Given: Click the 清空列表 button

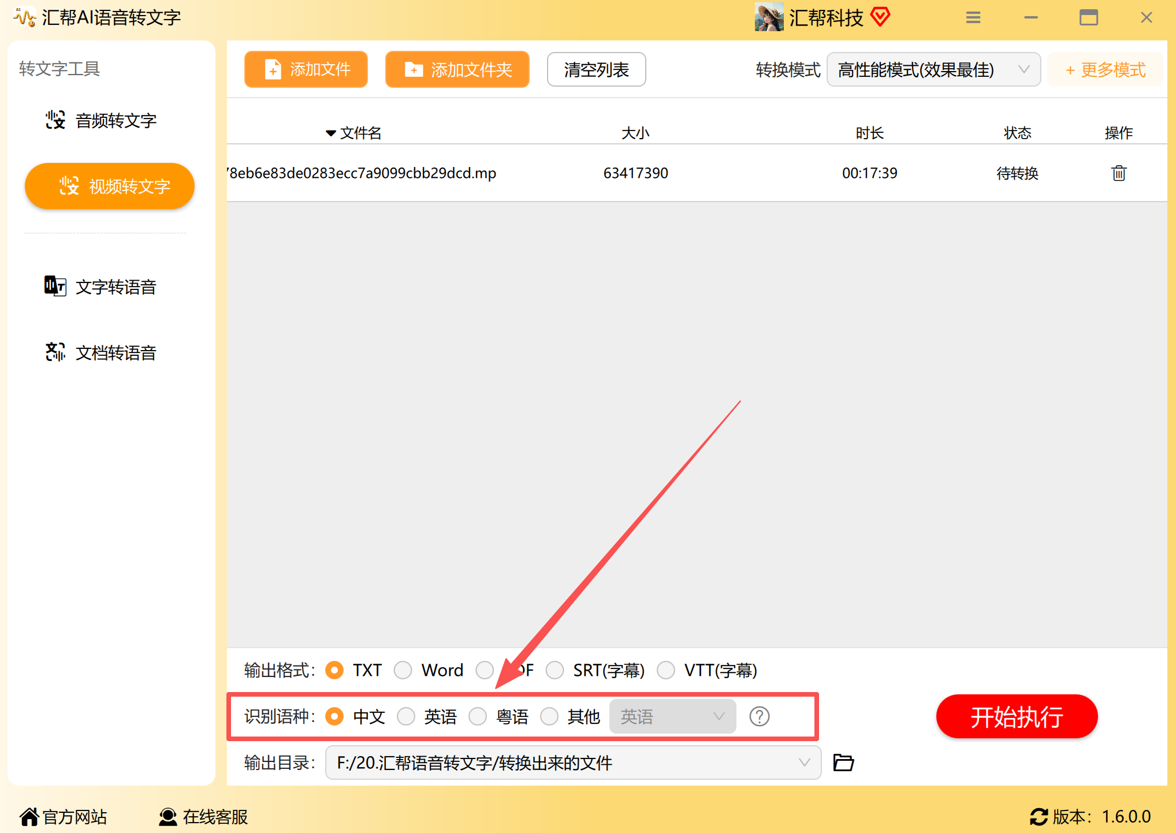Looking at the screenshot, I should click(x=596, y=70).
